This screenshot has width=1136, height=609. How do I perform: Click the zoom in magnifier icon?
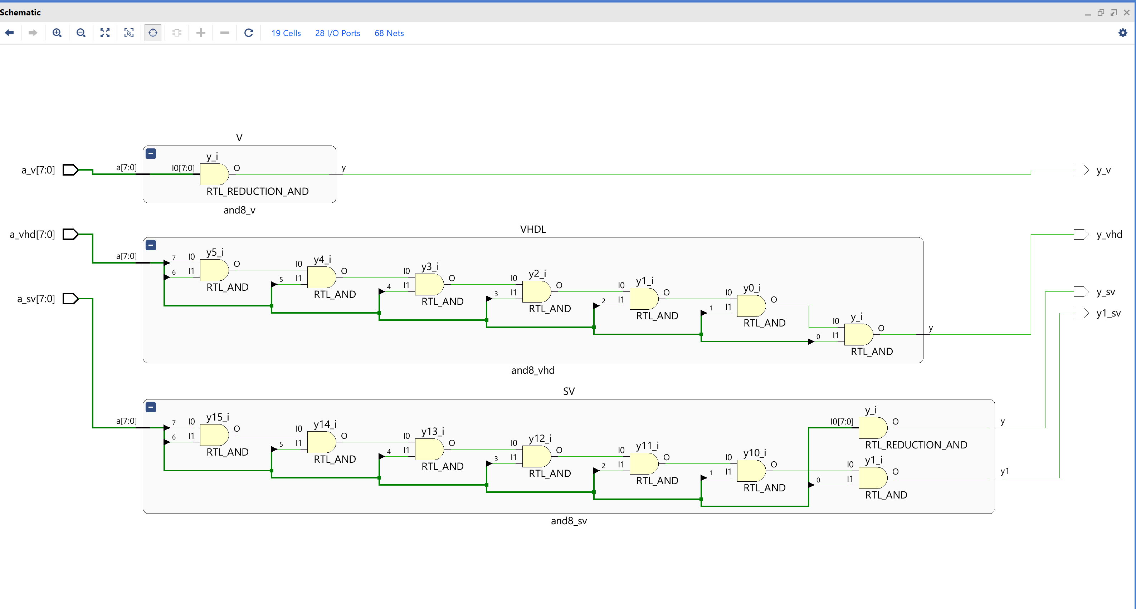tap(57, 33)
